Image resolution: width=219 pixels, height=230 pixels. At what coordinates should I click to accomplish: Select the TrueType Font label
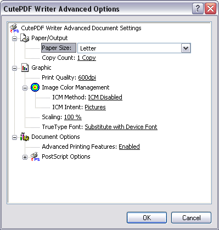pyautogui.click(x=63, y=127)
